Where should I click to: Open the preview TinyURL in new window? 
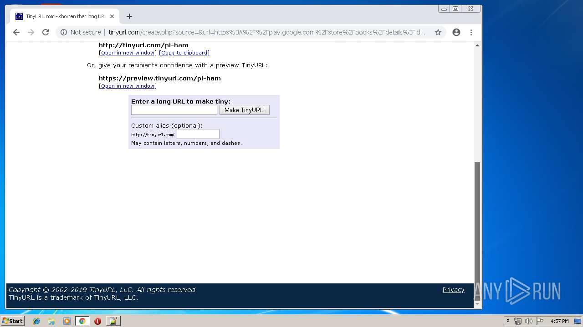(x=128, y=86)
